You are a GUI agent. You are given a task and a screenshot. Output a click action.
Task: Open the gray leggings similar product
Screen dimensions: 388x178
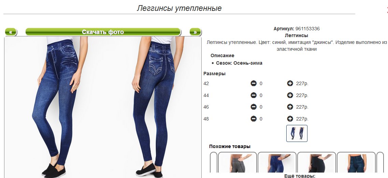(x=238, y=162)
